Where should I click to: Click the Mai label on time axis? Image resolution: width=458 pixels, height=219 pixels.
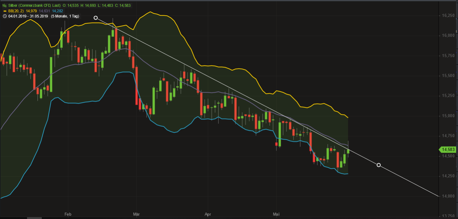[276, 213]
